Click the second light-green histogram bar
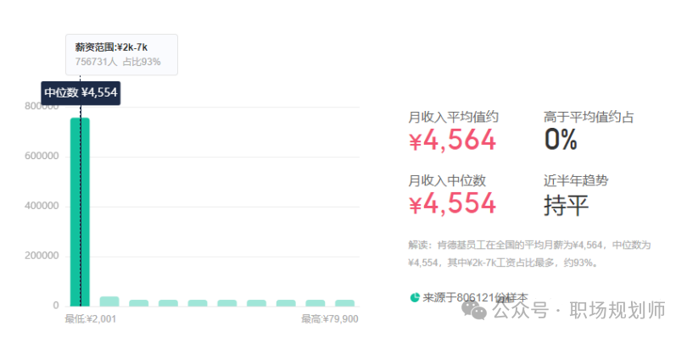The image size is (687, 337). (x=109, y=301)
